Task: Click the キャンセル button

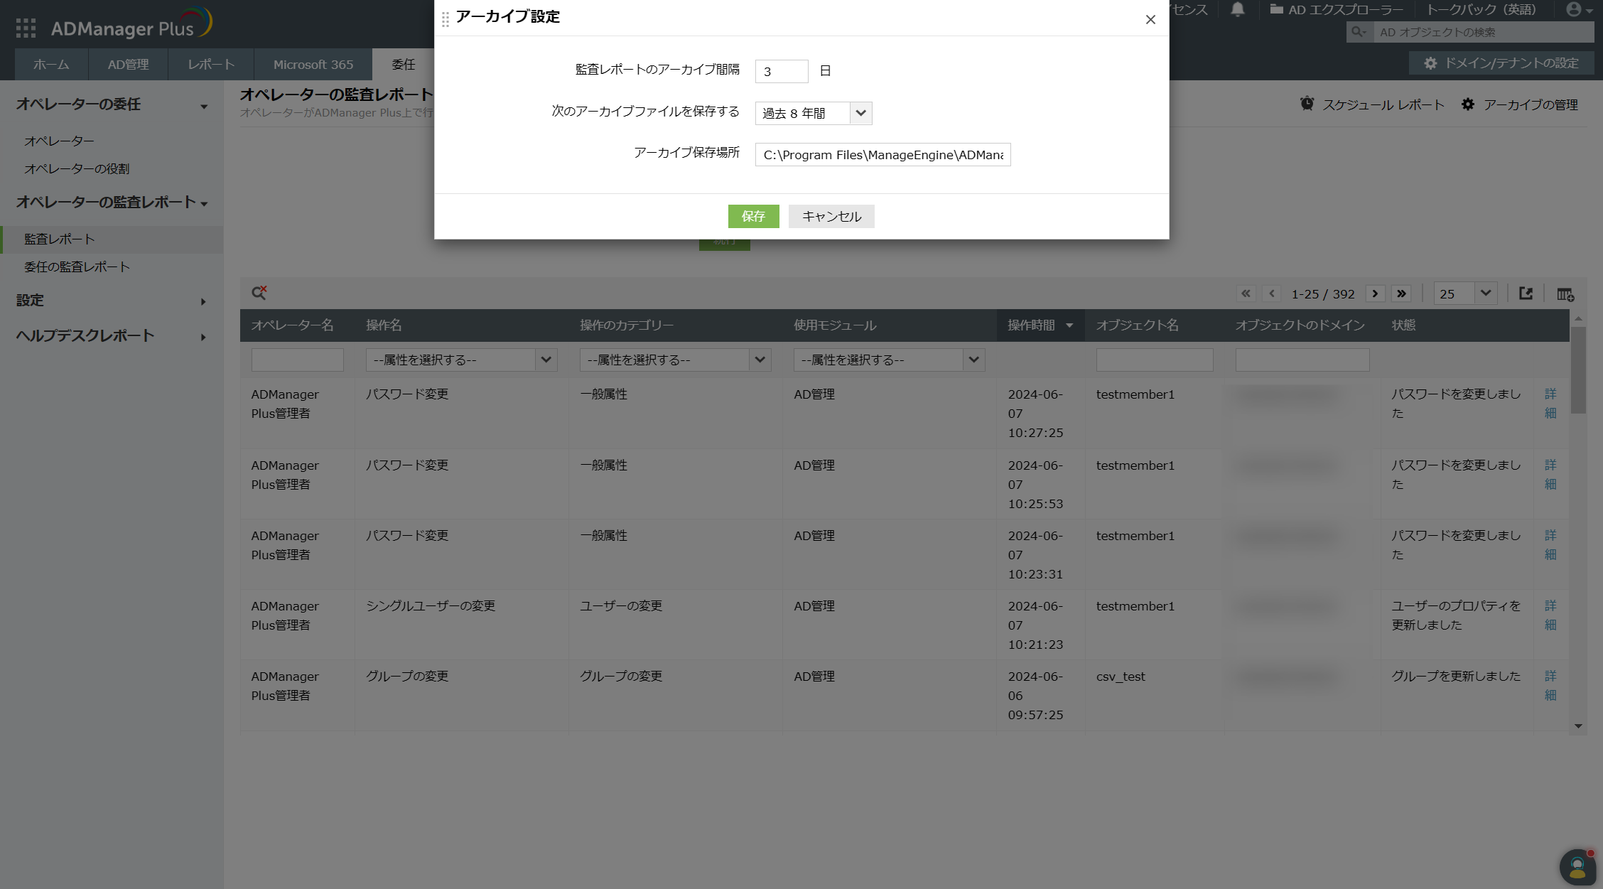Action: 831,216
